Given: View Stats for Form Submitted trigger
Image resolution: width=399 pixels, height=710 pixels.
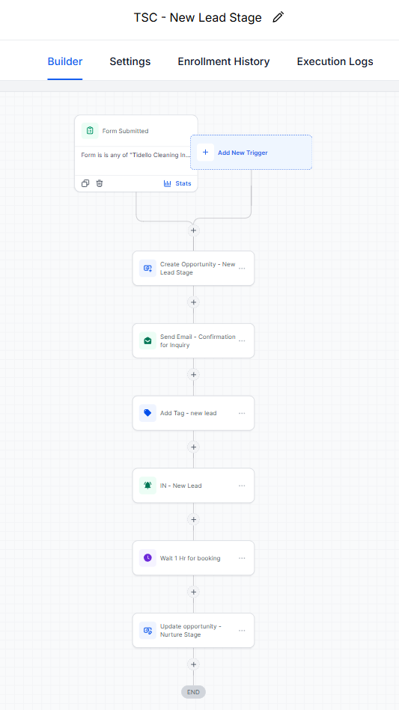Looking at the screenshot, I should (x=177, y=183).
